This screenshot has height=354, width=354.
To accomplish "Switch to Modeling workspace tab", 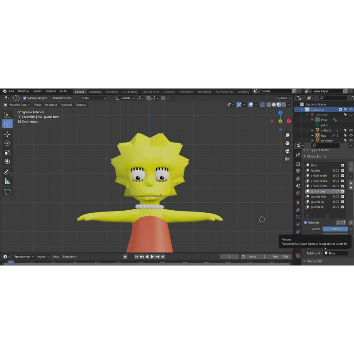I will [95, 92].
